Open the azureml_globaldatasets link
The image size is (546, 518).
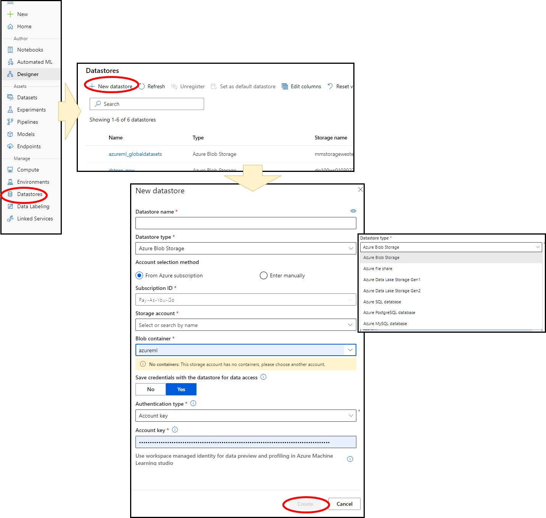point(135,154)
